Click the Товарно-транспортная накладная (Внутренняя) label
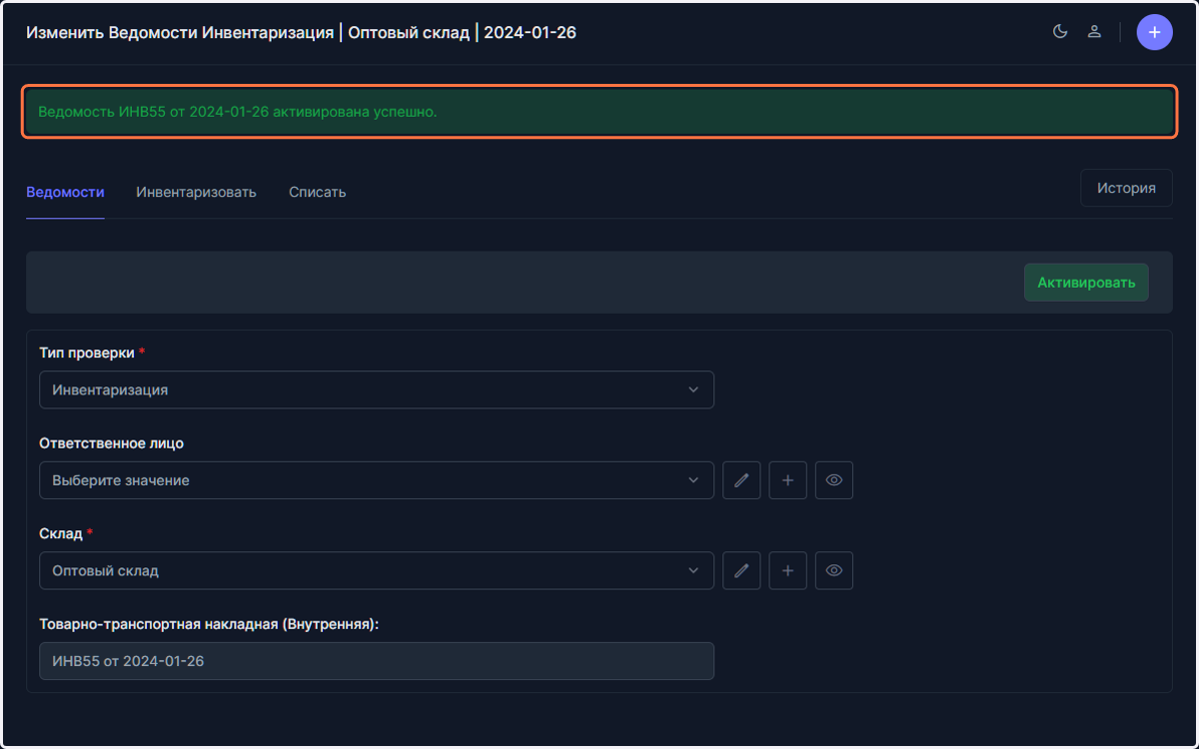The height and width of the screenshot is (749, 1199). [210, 624]
